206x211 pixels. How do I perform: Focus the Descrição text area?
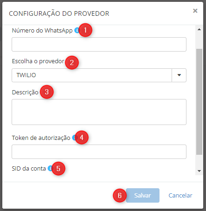pyautogui.click(x=99, y=112)
